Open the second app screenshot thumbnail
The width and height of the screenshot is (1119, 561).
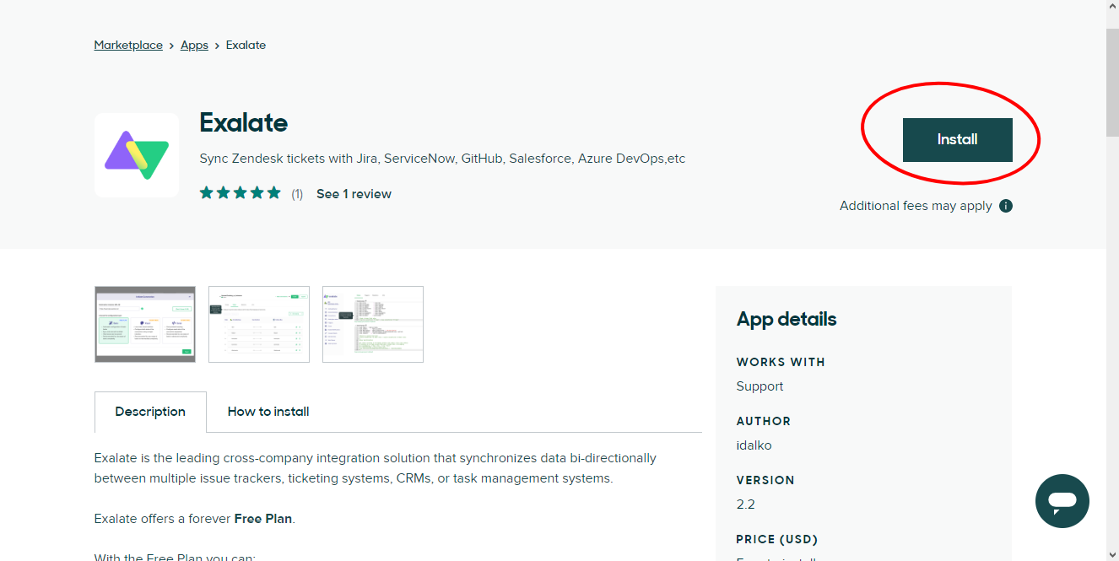pos(259,324)
